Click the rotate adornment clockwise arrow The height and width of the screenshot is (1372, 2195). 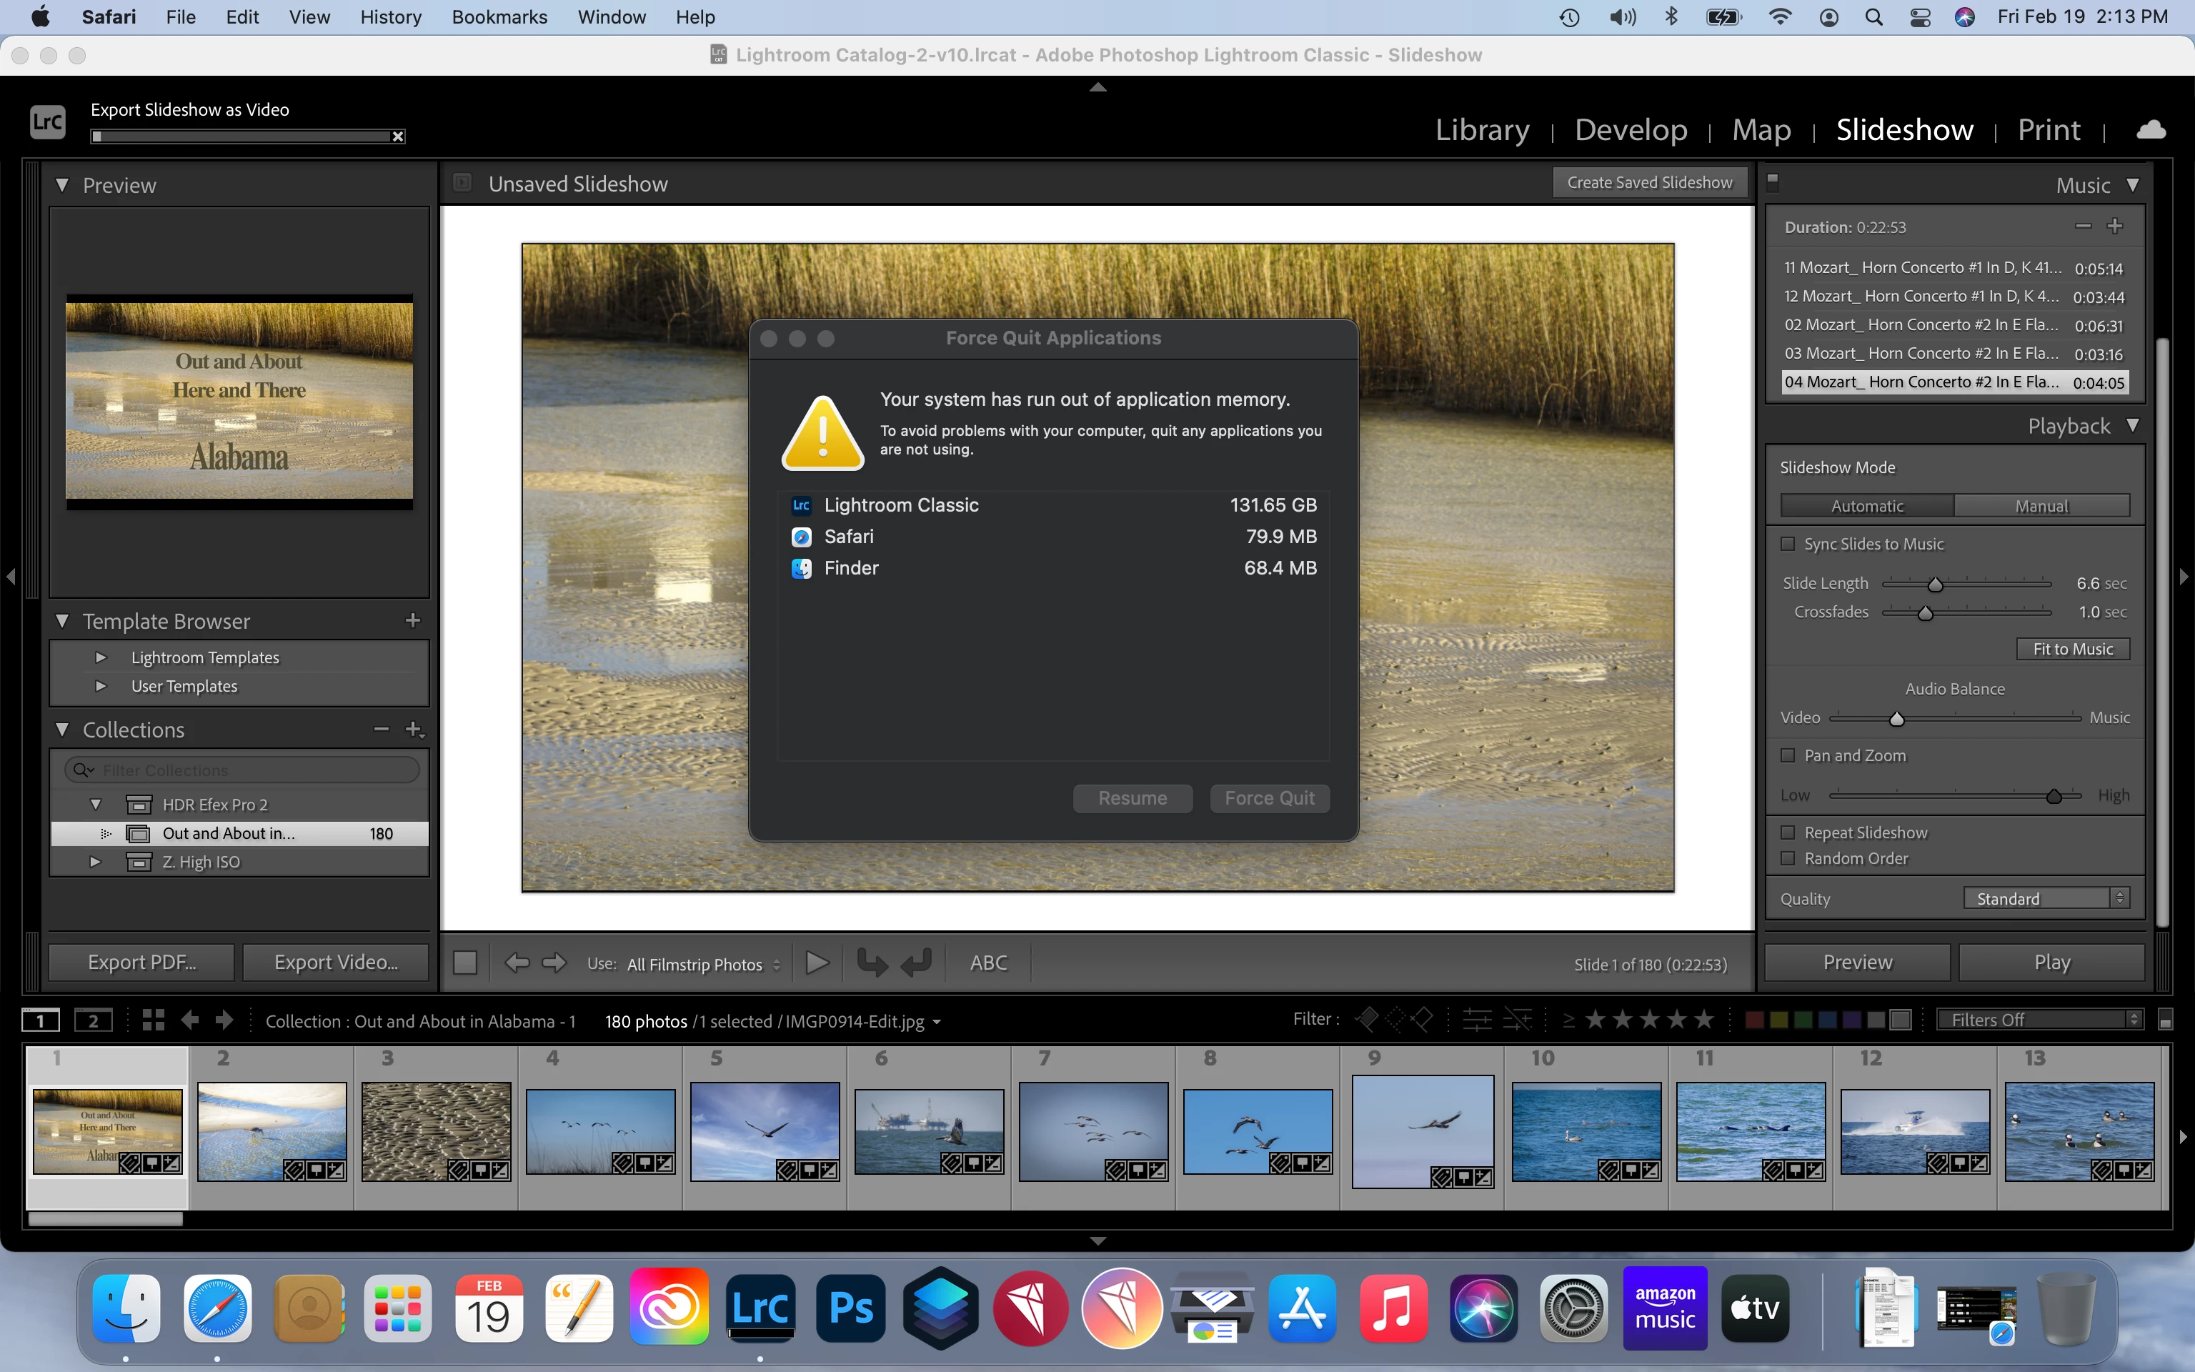coord(917,963)
